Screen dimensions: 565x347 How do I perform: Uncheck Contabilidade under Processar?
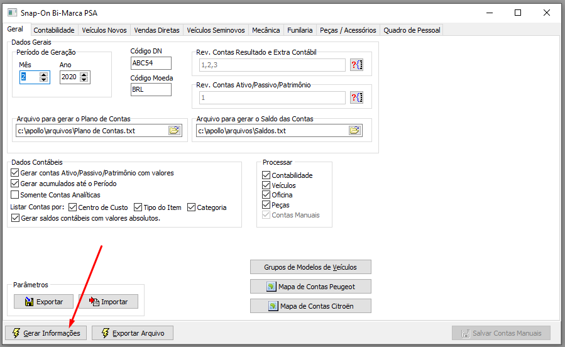pos(266,175)
